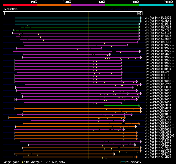Click the UniRef100_C1N657 label
The width and height of the screenshot is (176, 164).
point(158,39)
